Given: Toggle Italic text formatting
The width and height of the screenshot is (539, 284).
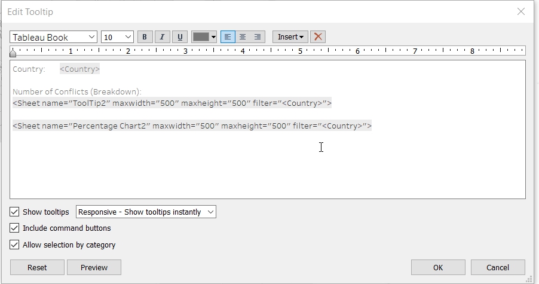Looking at the screenshot, I should pos(162,37).
